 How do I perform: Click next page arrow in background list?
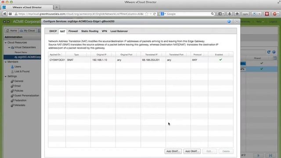point(258,155)
